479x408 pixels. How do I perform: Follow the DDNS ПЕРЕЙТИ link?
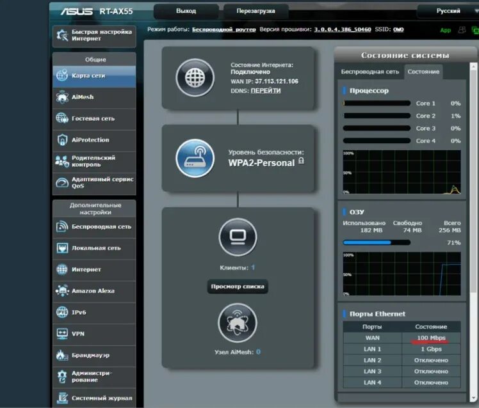point(266,91)
